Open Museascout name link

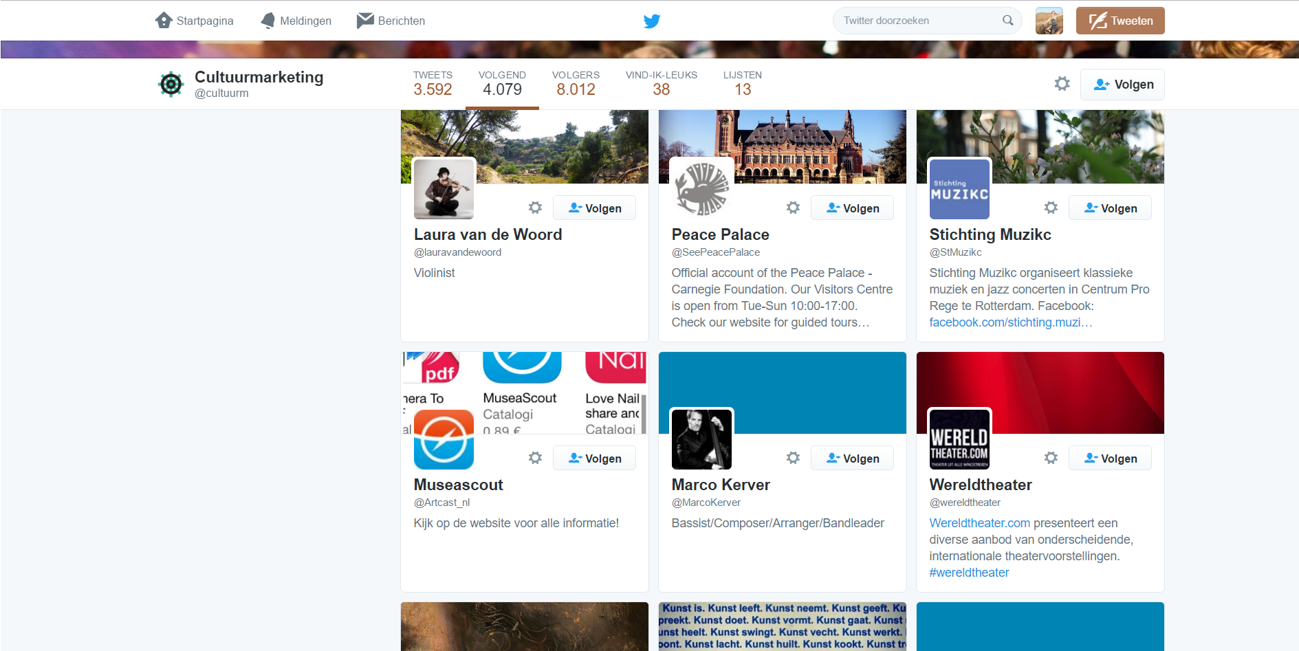458,485
